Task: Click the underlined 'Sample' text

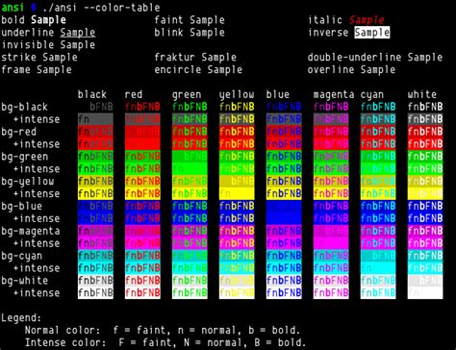Action: (78, 33)
